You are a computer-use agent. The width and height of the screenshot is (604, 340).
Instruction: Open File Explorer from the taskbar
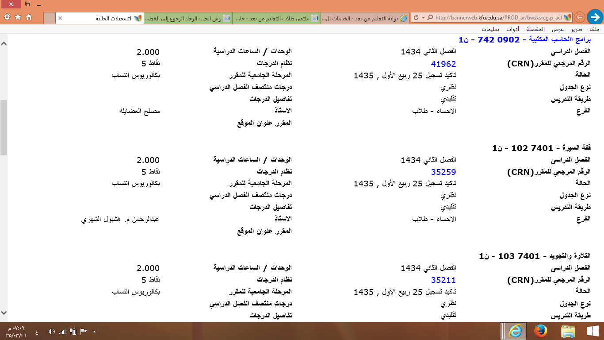[x=568, y=331]
